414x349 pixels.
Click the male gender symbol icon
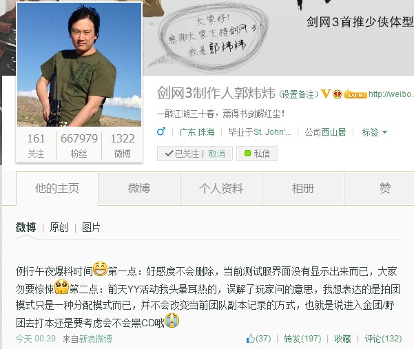(x=161, y=131)
